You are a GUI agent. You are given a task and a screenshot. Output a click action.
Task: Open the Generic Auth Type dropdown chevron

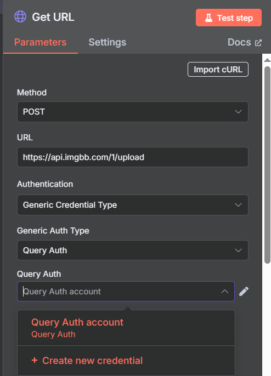[x=238, y=250]
